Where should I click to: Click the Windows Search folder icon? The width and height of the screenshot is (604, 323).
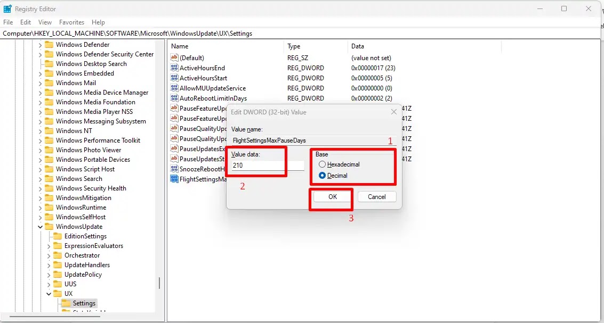click(x=49, y=178)
